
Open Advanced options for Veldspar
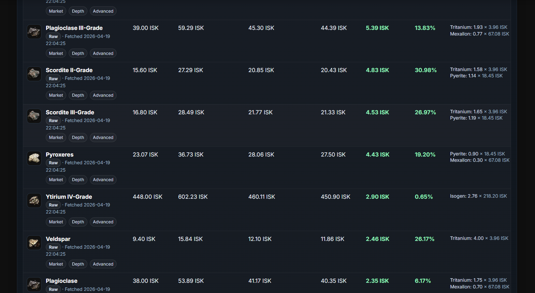[x=103, y=264]
